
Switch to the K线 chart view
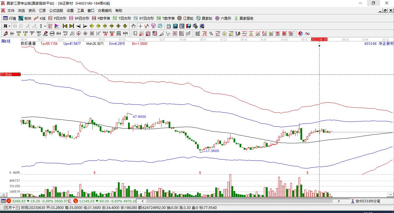40,18
